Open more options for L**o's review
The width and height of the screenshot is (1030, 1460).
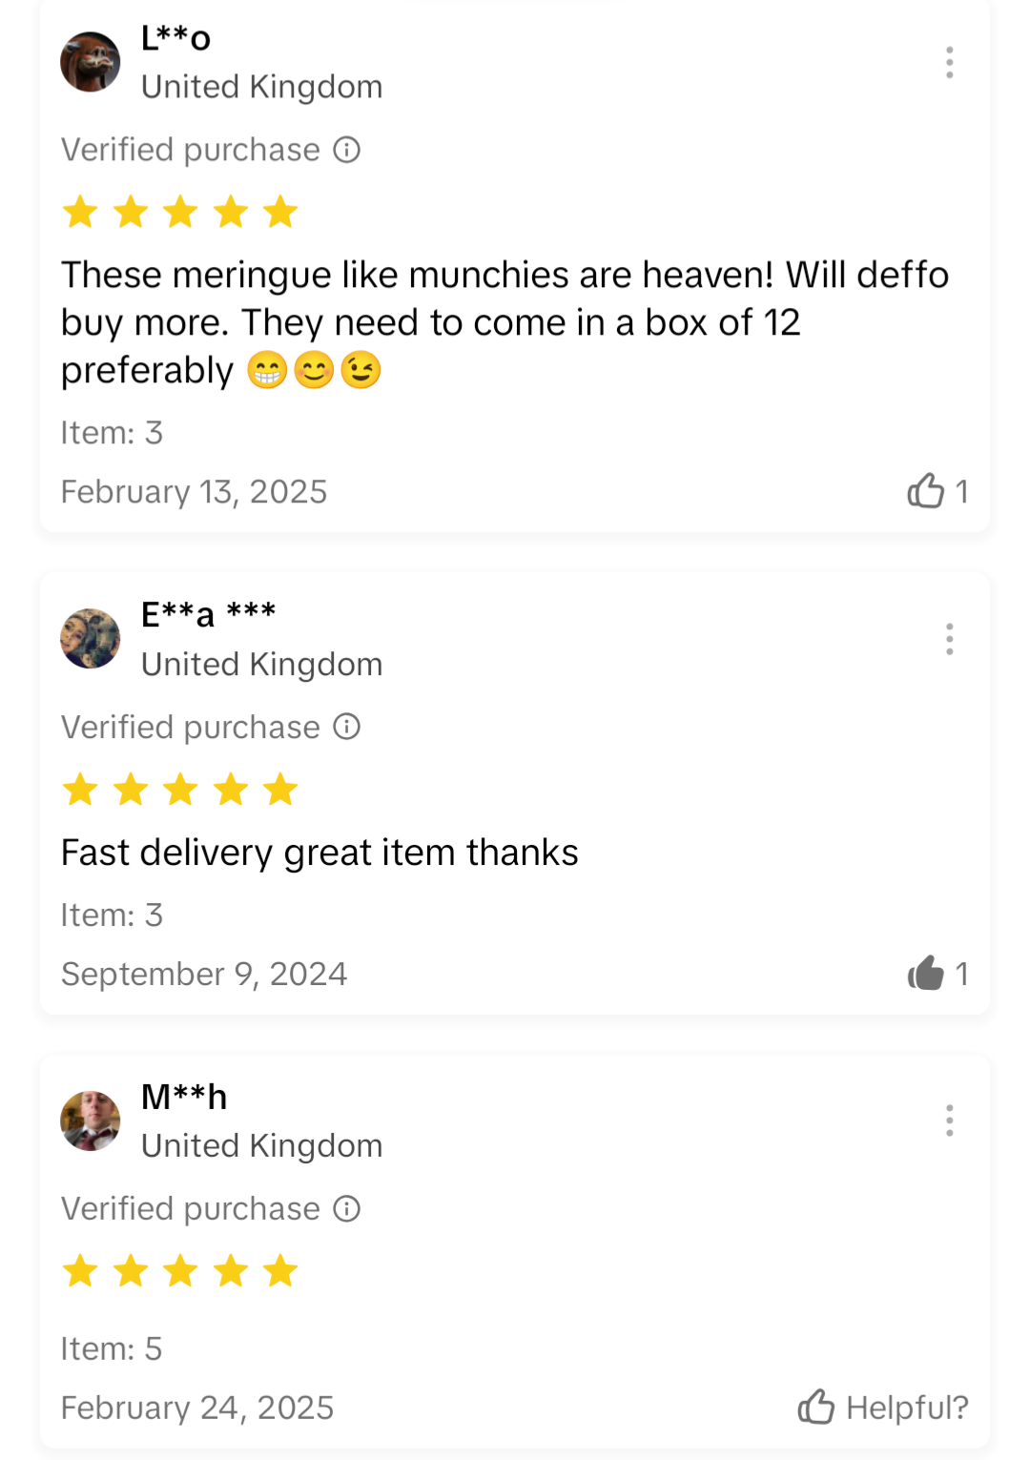949,63
